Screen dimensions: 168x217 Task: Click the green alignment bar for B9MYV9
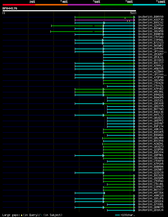coord(104,17)
